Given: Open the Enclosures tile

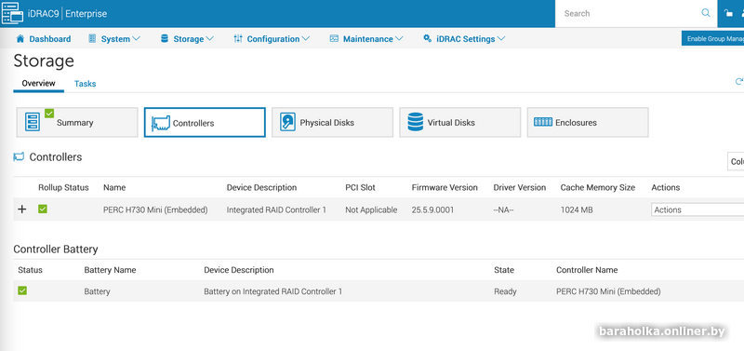Looking at the screenshot, I should [588, 122].
